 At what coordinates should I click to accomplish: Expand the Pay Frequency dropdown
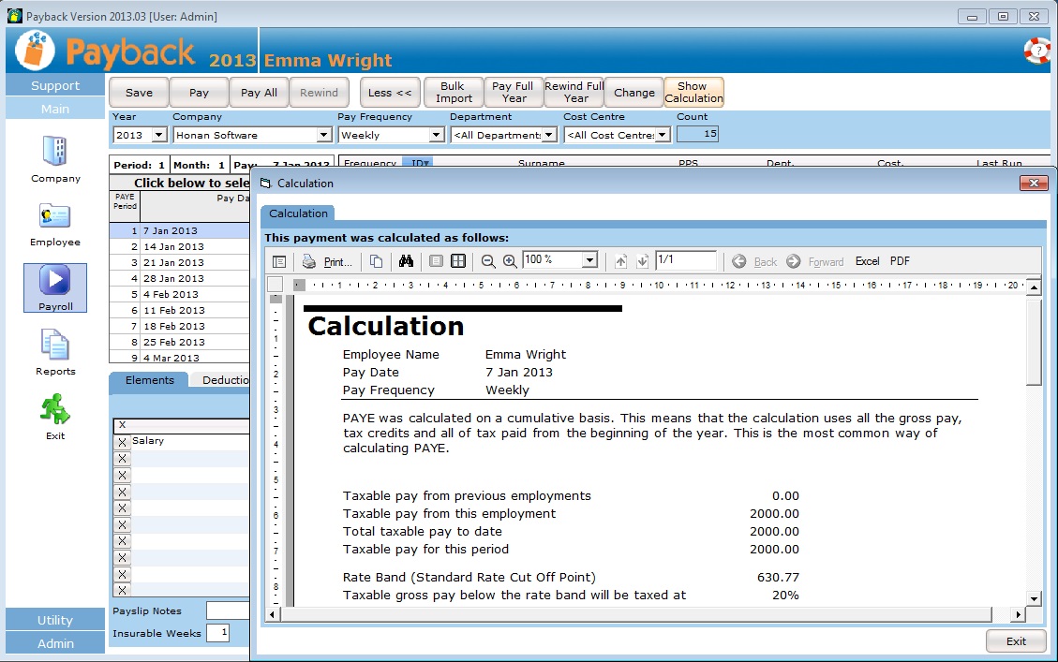click(436, 136)
